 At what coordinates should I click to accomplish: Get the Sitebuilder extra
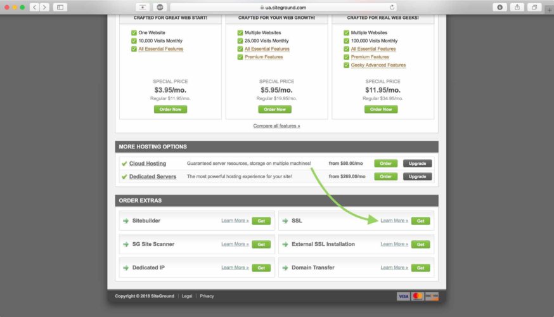(261, 221)
